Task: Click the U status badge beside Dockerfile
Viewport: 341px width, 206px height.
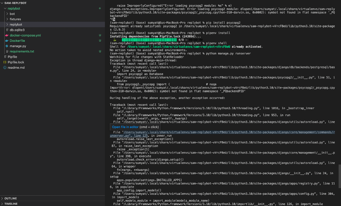Action: [x=100, y=41]
